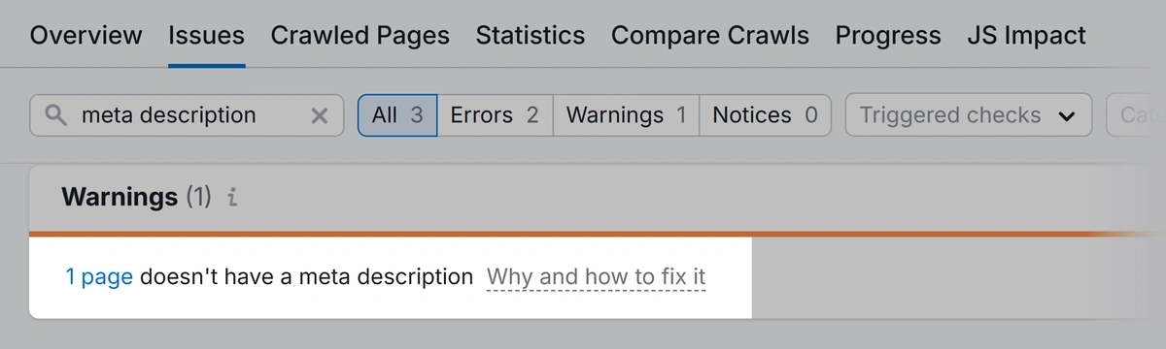The image size is (1166, 349).
Task: Filter by Warnings 1
Action: (626, 115)
